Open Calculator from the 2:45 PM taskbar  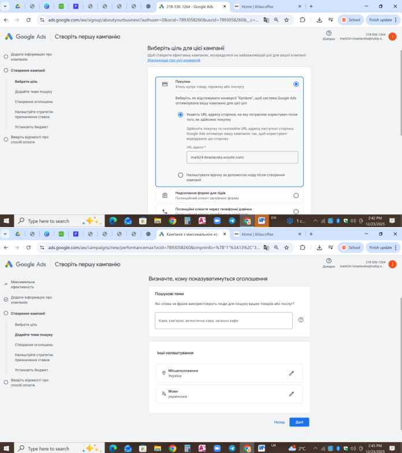tap(187, 448)
